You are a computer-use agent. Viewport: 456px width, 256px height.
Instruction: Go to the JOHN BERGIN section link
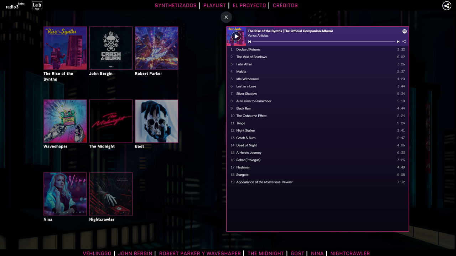click(135, 254)
